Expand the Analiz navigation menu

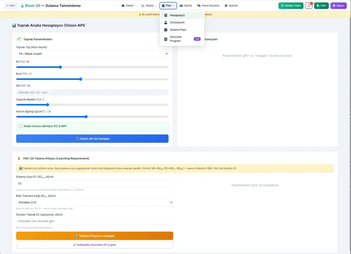pyautogui.click(x=149, y=6)
